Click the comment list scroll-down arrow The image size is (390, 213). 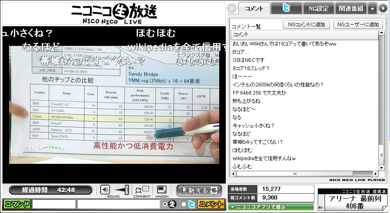381,168
